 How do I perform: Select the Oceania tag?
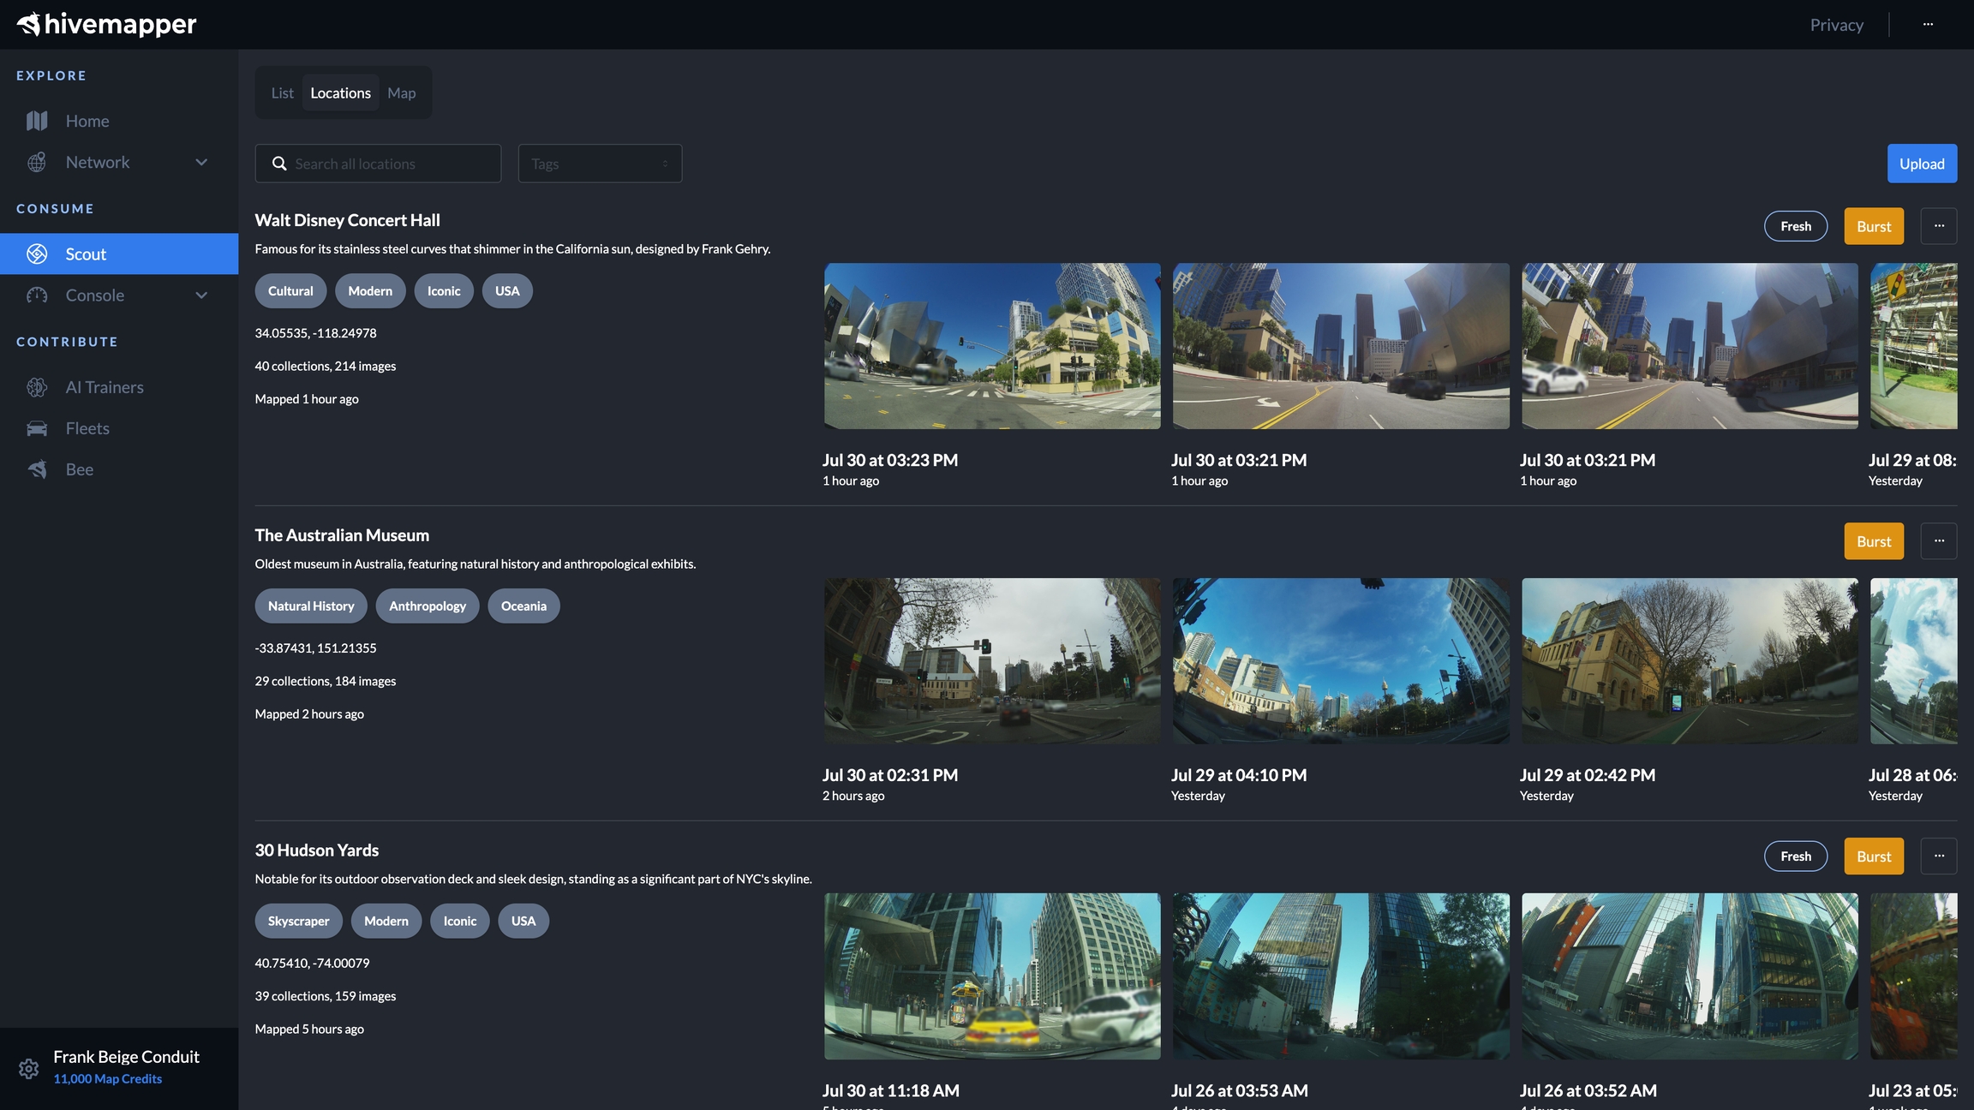click(523, 606)
